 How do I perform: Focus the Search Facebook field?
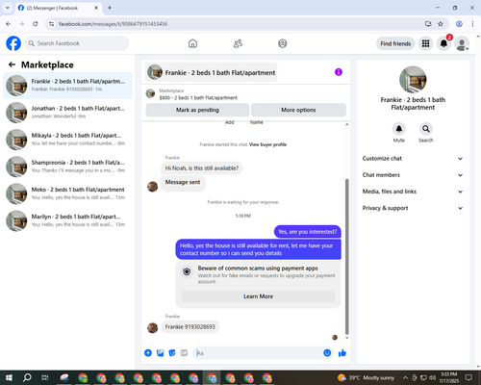point(77,43)
